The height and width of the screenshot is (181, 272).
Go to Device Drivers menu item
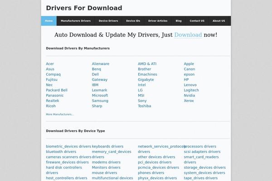pos(108,21)
